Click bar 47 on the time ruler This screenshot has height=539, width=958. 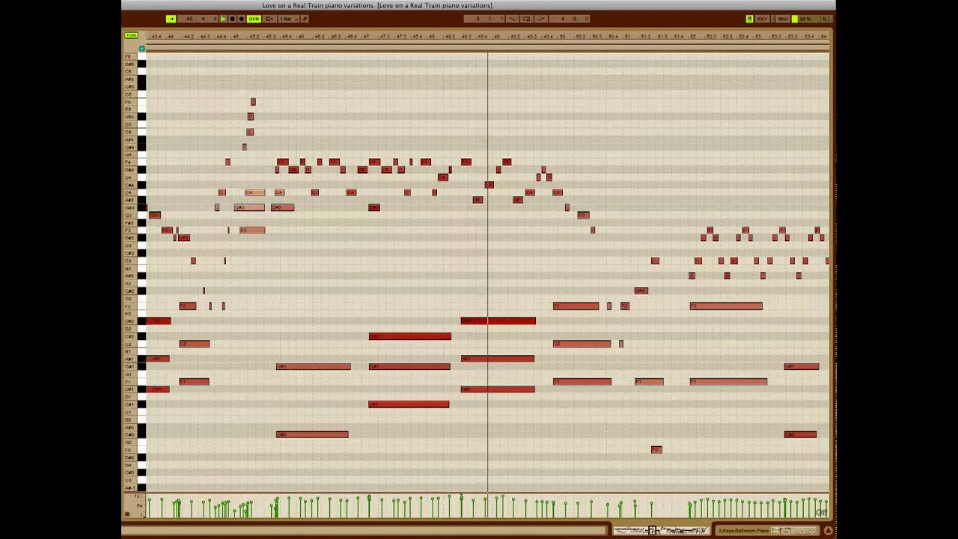pos(367,36)
